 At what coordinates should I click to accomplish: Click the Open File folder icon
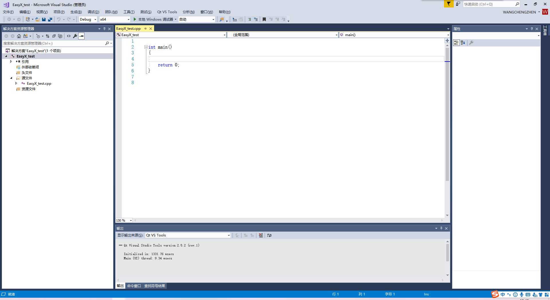[x=38, y=19]
